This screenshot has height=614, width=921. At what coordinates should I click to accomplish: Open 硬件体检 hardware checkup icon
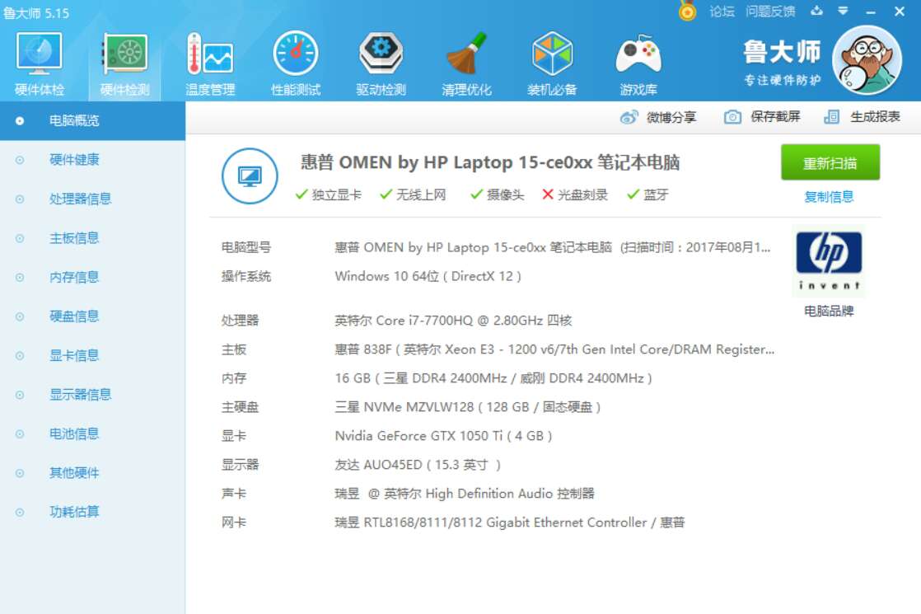click(39, 63)
